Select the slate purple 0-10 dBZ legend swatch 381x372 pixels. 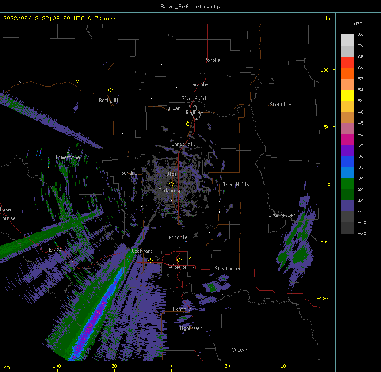347,206
